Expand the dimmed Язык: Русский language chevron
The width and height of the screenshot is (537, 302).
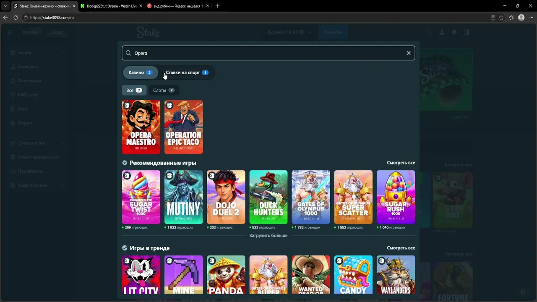(63, 185)
